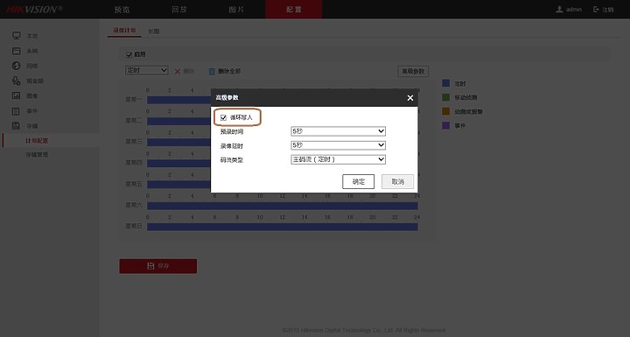Open the 存储 storage disk icon
The width and height of the screenshot is (630, 337).
click(16, 126)
